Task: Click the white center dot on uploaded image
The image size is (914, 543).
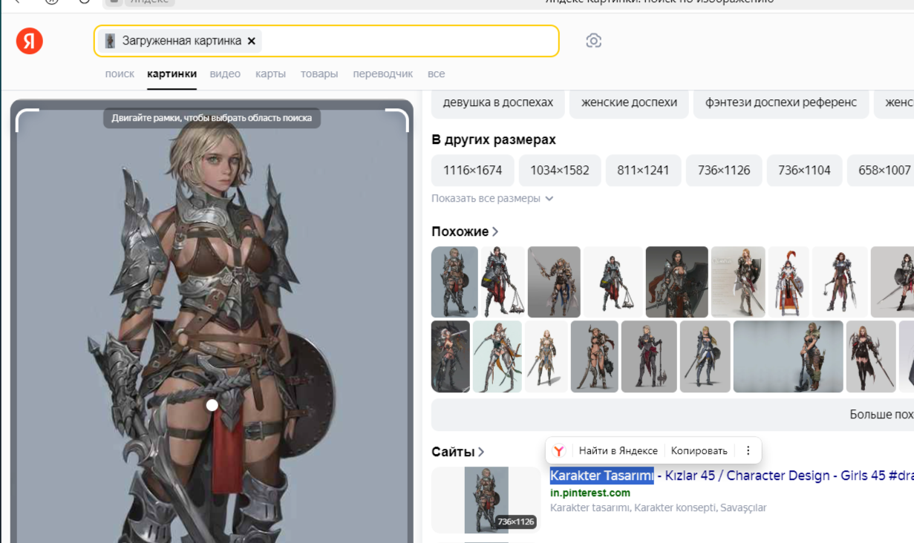Action: coord(212,405)
